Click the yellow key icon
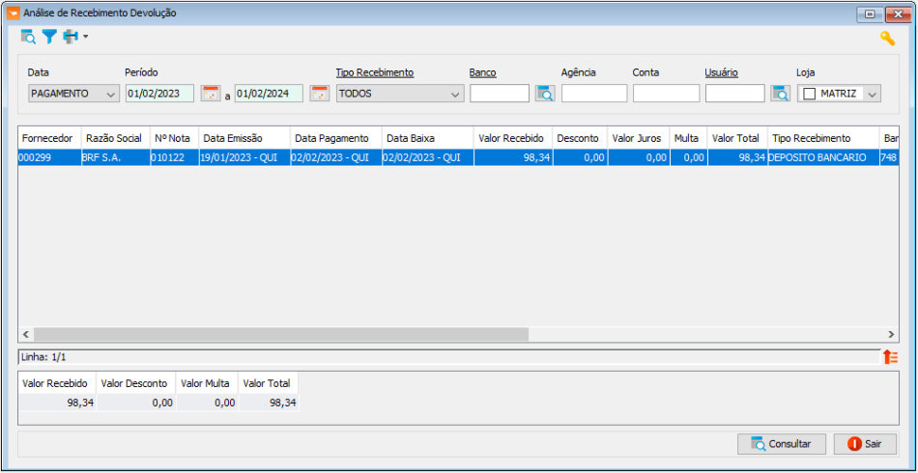This screenshot has width=918, height=473. (886, 39)
